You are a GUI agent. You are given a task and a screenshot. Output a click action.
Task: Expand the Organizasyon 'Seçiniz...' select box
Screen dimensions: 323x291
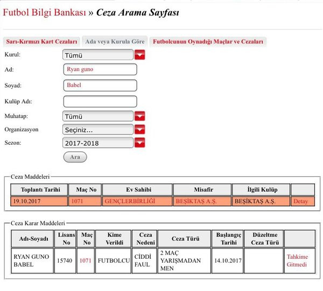point(98,130)
